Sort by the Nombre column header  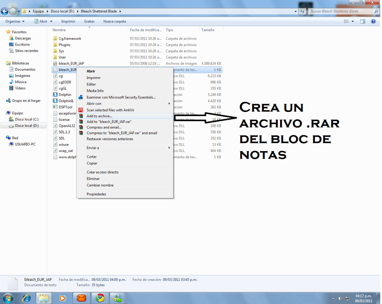pyautogui.click(x=59, y=30)
